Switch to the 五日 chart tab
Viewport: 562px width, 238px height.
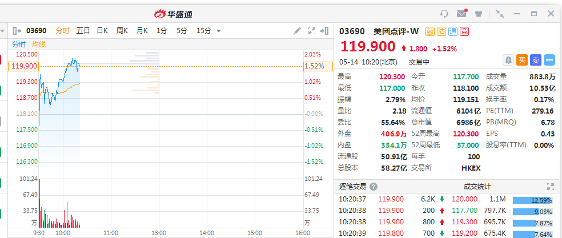click(83, 31)
